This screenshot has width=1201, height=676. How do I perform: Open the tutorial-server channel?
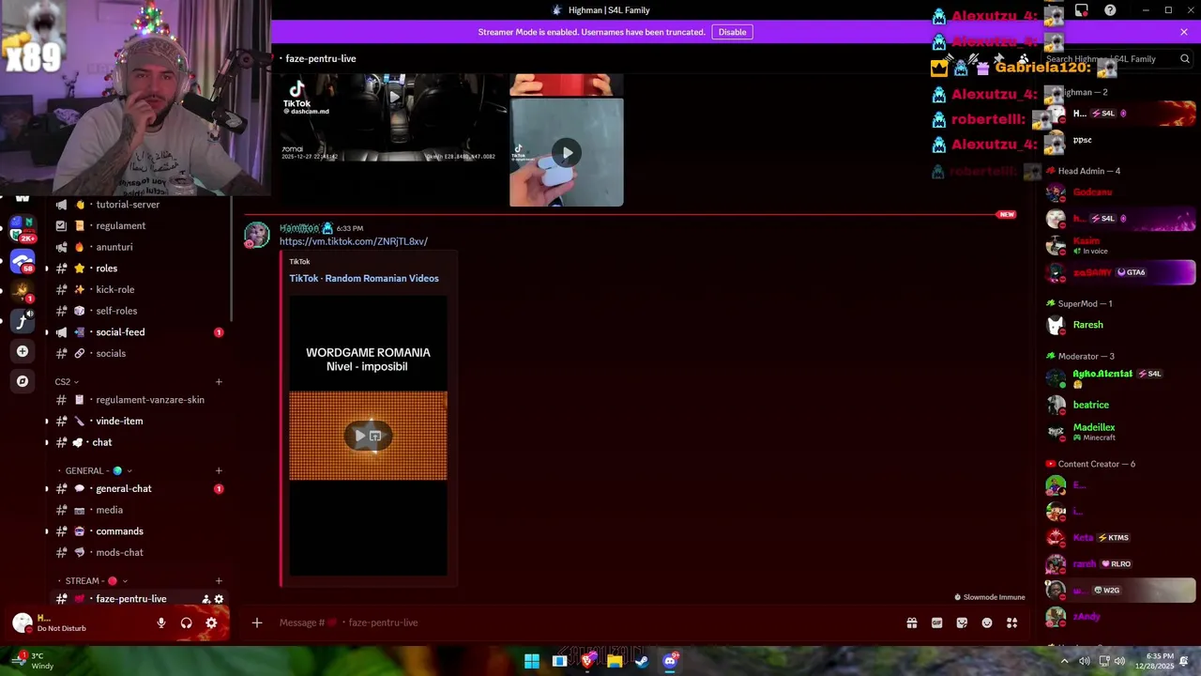click(x=128, y=205)
